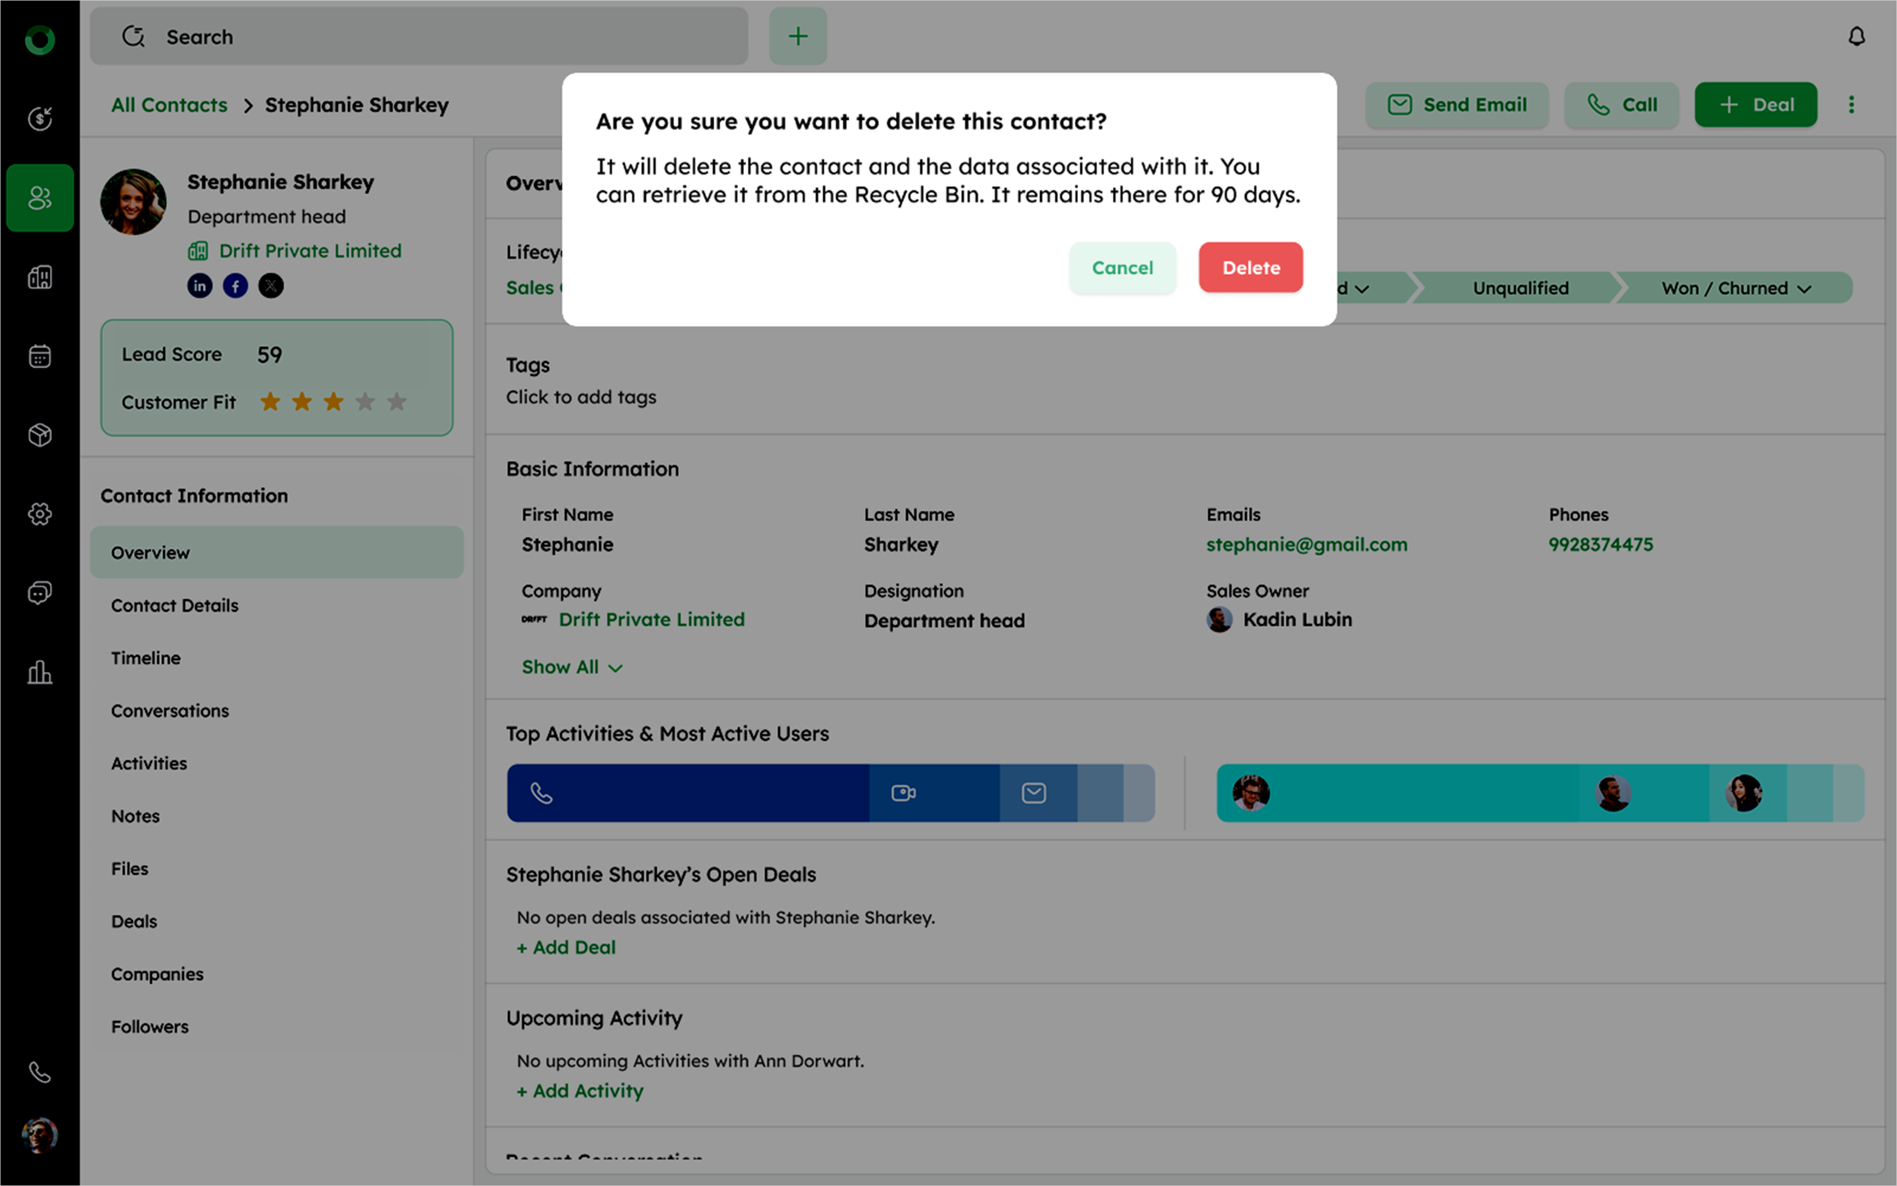
Task: Select Unqualified lifecycle stage
Action: tap(1520, 288)
